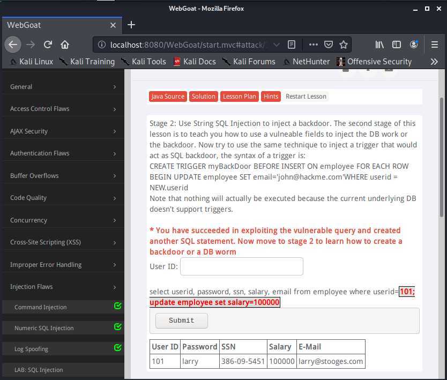Screen dimensions: 447x380
Task: Collapse Injection Flaws category
Action: coord(64,287)
